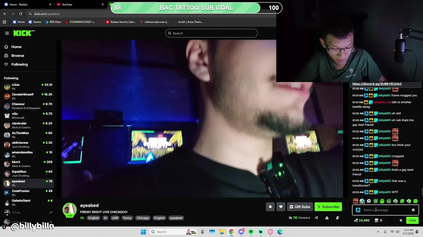Open GabeIsGiant channel in Following list

coord(28,202)
